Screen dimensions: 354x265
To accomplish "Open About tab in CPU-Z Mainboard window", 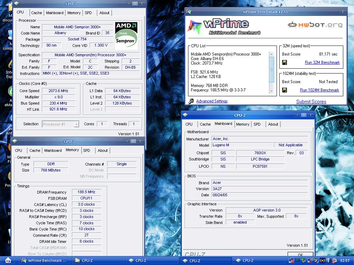I will click(273, 124).
